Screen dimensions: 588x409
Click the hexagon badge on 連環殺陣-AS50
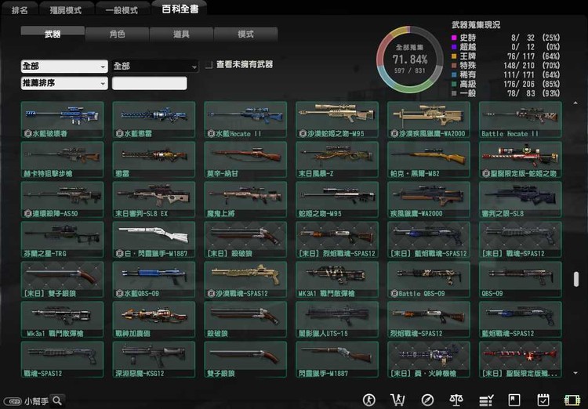pyautogui.click(x=27, y=213)
